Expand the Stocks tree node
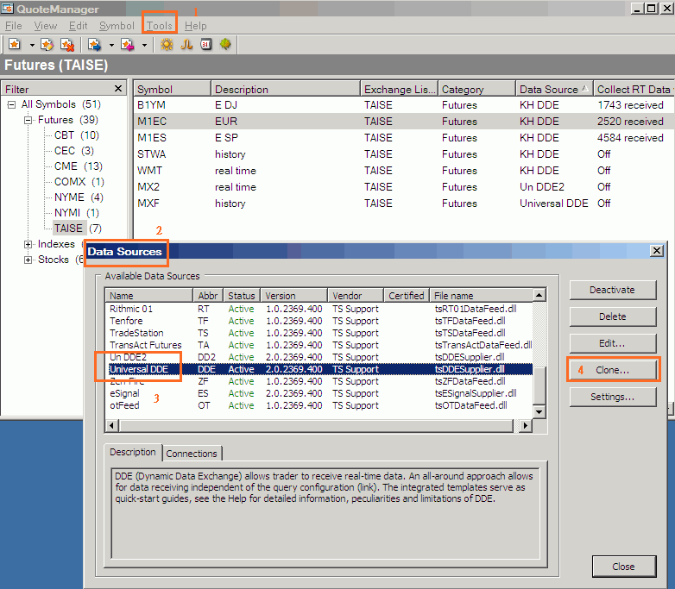 click(28, 260)
